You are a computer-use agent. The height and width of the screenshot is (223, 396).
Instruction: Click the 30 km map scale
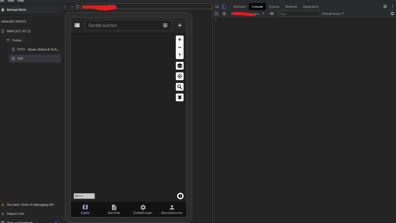coord(84,196)
